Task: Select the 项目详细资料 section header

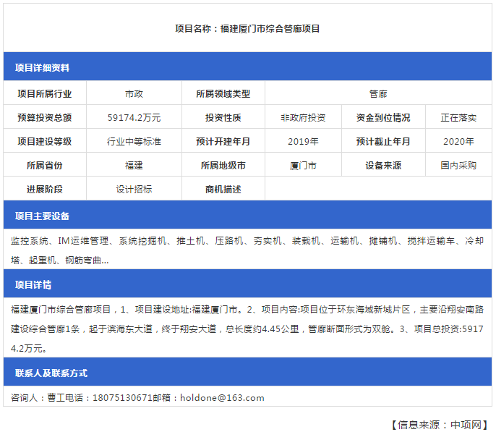Action: tap(42, 68)
